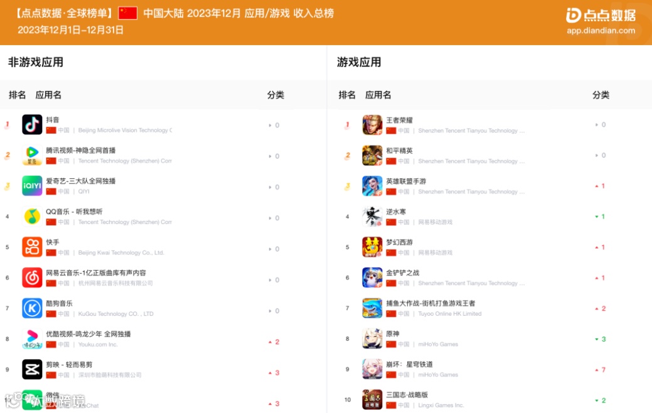The height and width of the screenshot is (413, 652).
Task: Open 优酷视频-鸣龙少年 全网独播 title
Action: (x=88, y=334)
